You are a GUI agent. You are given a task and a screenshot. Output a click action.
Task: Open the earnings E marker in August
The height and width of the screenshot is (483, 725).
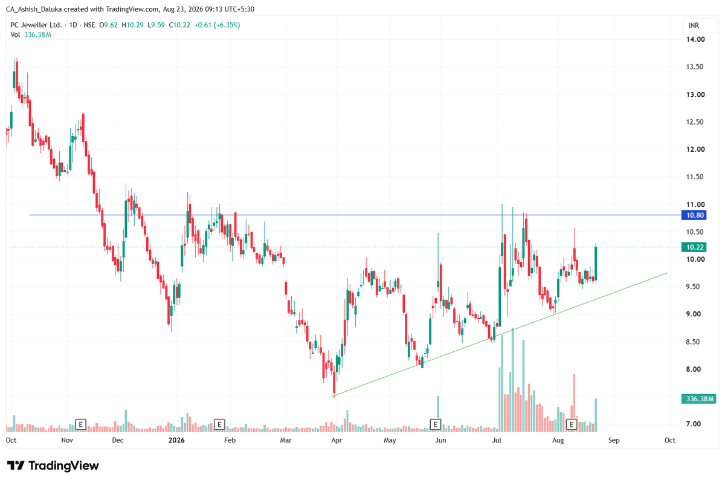570,424
